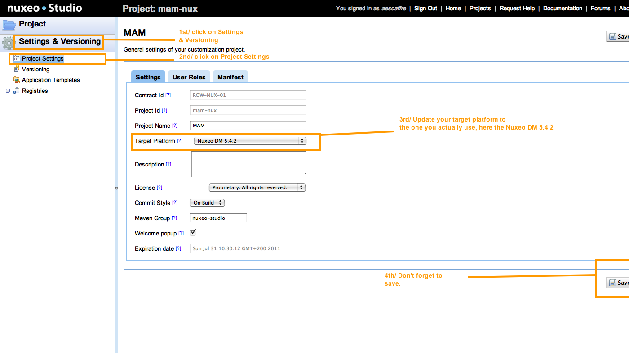Open help for Project Name
Viewport: 629px width, 353px height.
[175, 126]
